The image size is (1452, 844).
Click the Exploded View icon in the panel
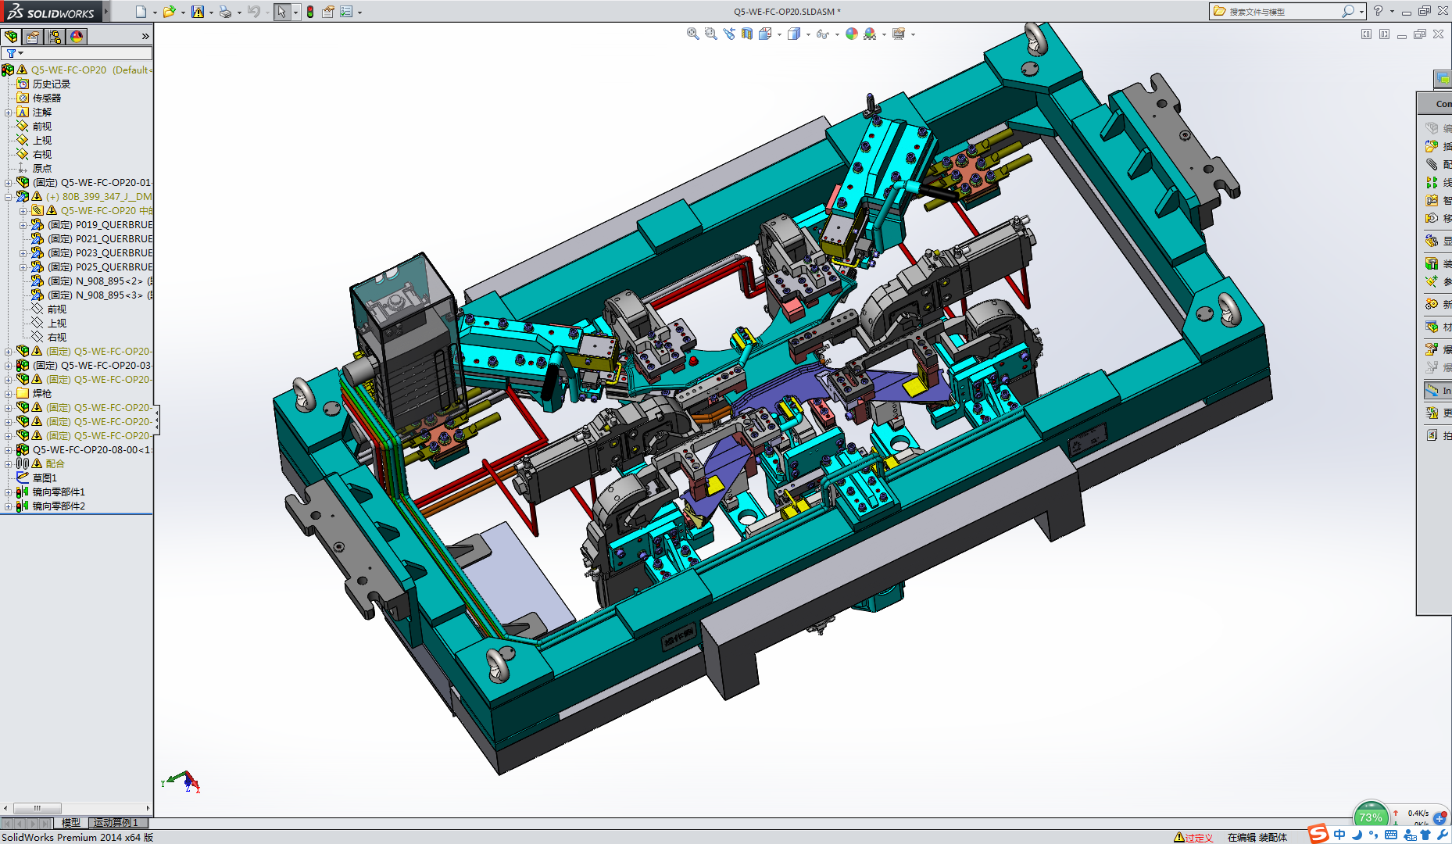pos(1432,349)
